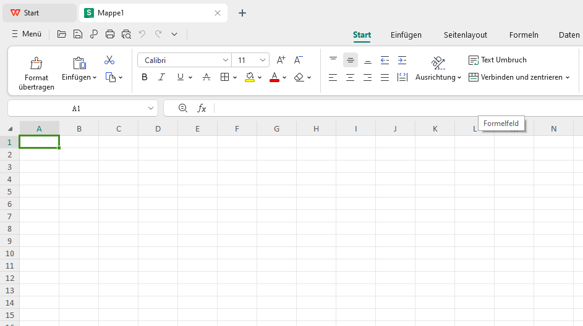Viewport: 583px width, 326px height.
Task: Increase font size with A+ icon
Action: [x=281, y=60]
